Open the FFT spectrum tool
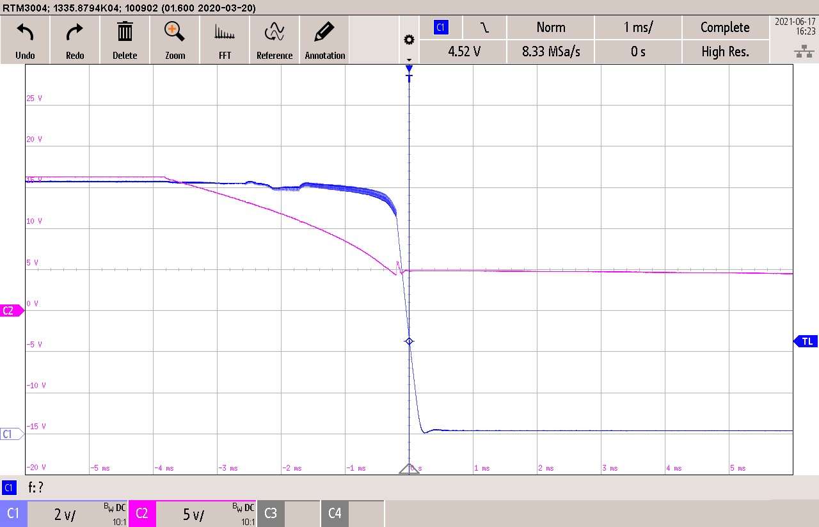Screen dimensions: 819x527 point(225,40)
